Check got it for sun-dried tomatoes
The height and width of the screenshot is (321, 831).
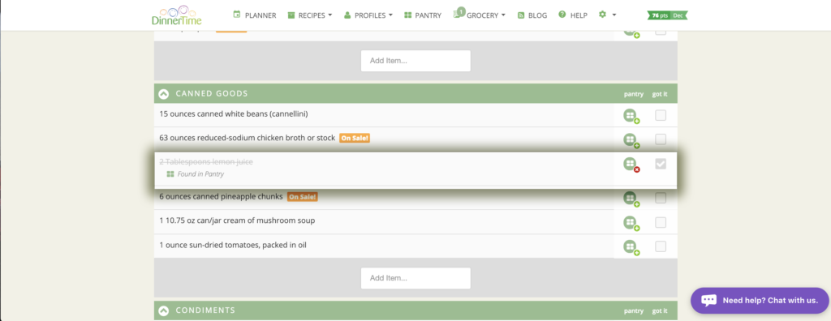pos(661,246)
